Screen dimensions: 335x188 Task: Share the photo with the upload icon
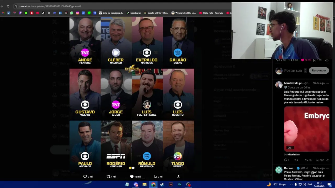pos(178,177)
